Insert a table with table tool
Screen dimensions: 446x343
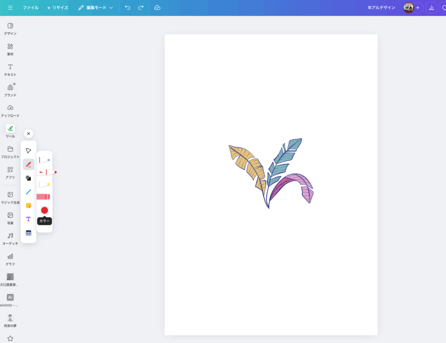point(28,233)
